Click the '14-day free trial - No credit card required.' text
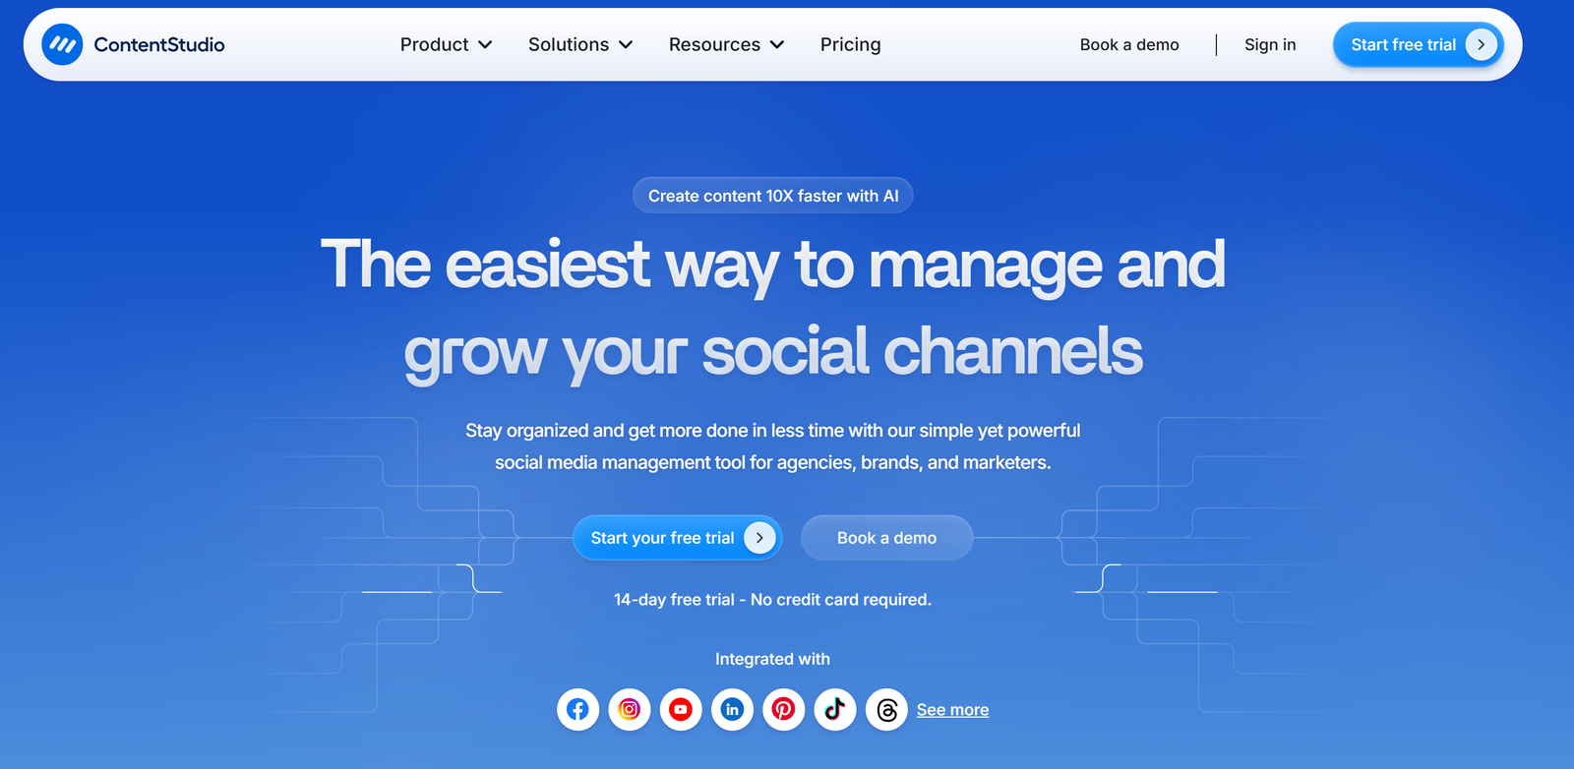The image size is (1574, 769). (x=772, y=599)
